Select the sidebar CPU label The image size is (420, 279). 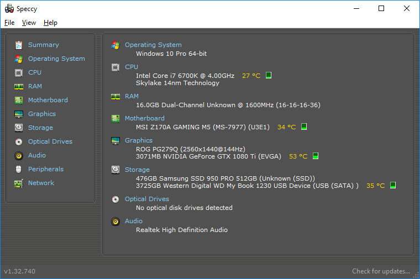35,72
